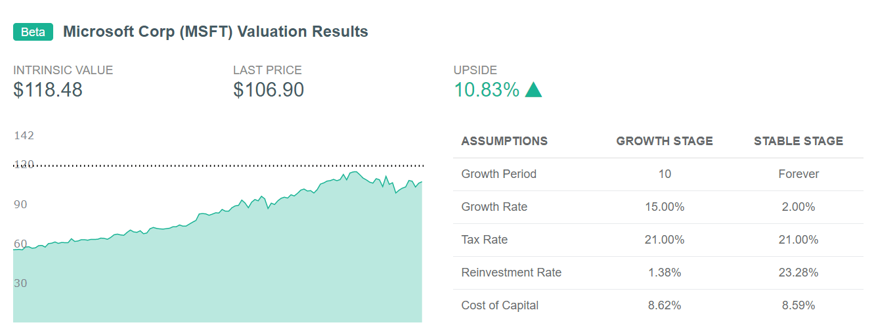The image size is (876, 331).
Task: Click stable stage Growth Rate 2.00%
Action: tap(799, 207)
